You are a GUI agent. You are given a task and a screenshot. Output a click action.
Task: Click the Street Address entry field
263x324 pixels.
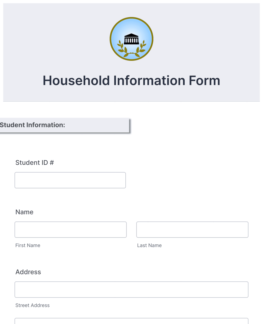(131, 289)
